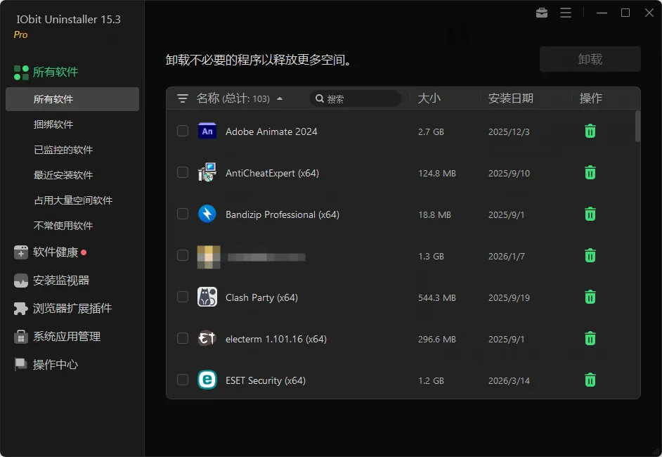Click the AntiCheatExpert installer icon

click(x=207, y=172)
